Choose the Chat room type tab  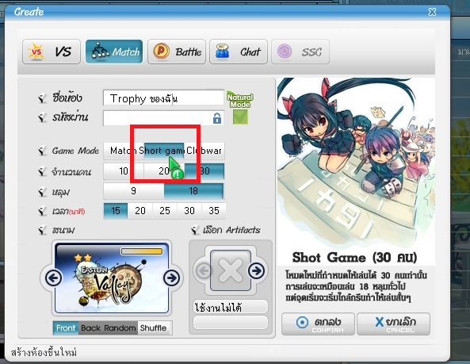coord(239,52)
